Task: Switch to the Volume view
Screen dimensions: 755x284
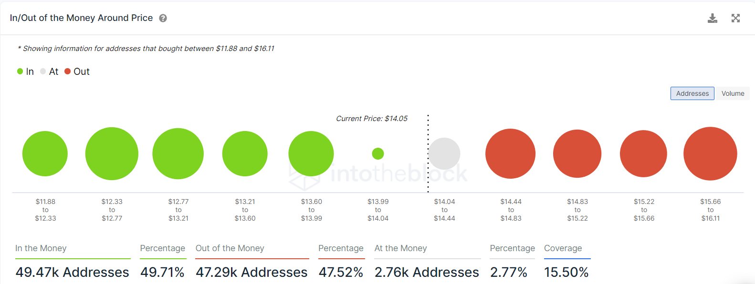Action: point(733,93)
